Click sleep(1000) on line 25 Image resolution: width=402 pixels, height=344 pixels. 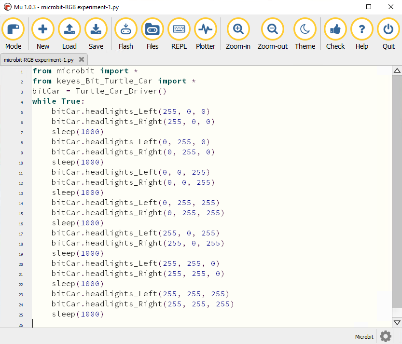click(78, 314)
